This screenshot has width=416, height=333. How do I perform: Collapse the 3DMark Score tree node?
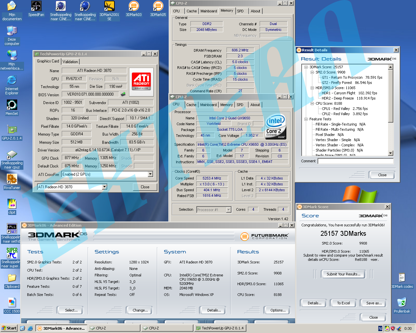point(306,67)
